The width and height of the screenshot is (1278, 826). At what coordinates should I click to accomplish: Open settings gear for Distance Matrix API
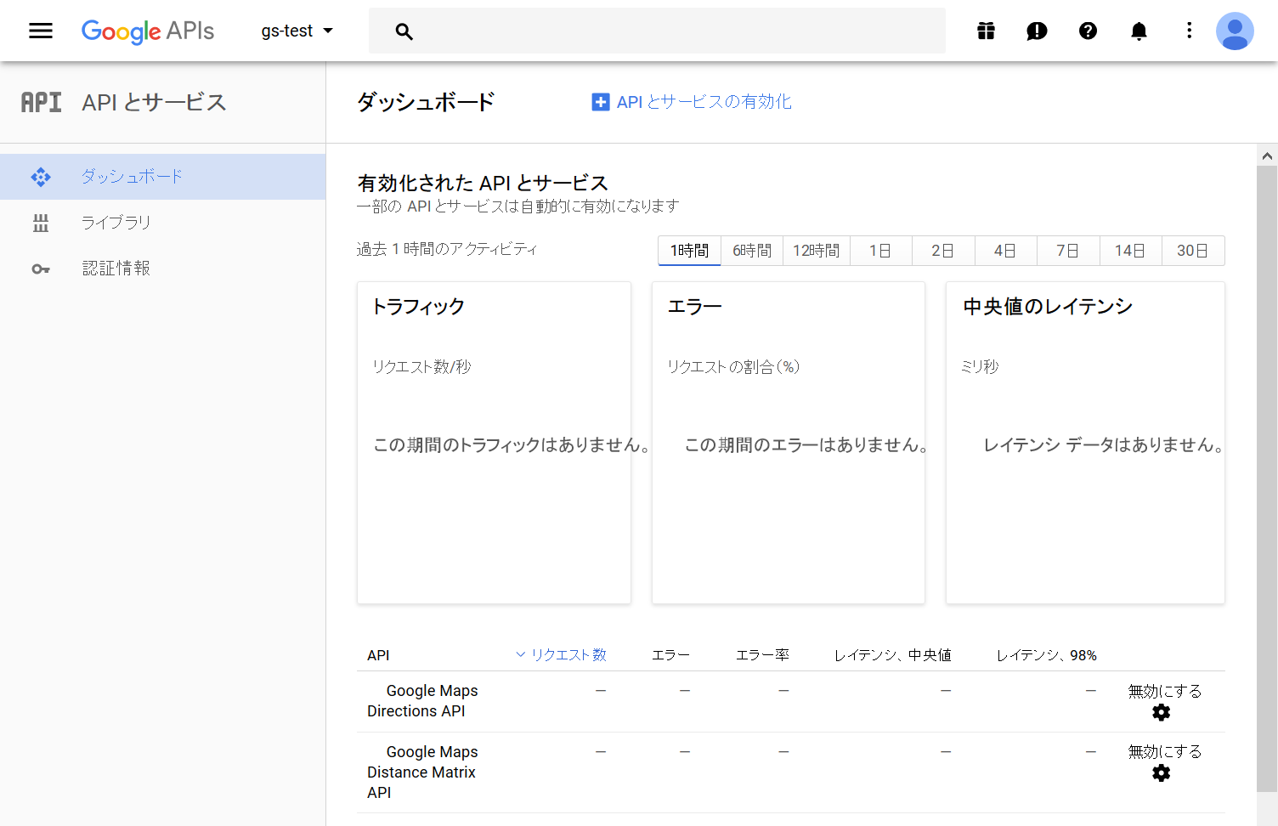pos(1162,773)
